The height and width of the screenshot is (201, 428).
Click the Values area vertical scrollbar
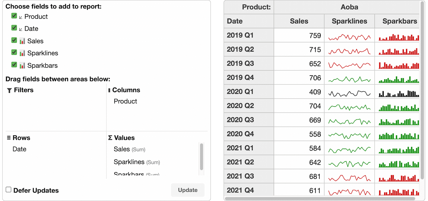[x=202, y=157]
